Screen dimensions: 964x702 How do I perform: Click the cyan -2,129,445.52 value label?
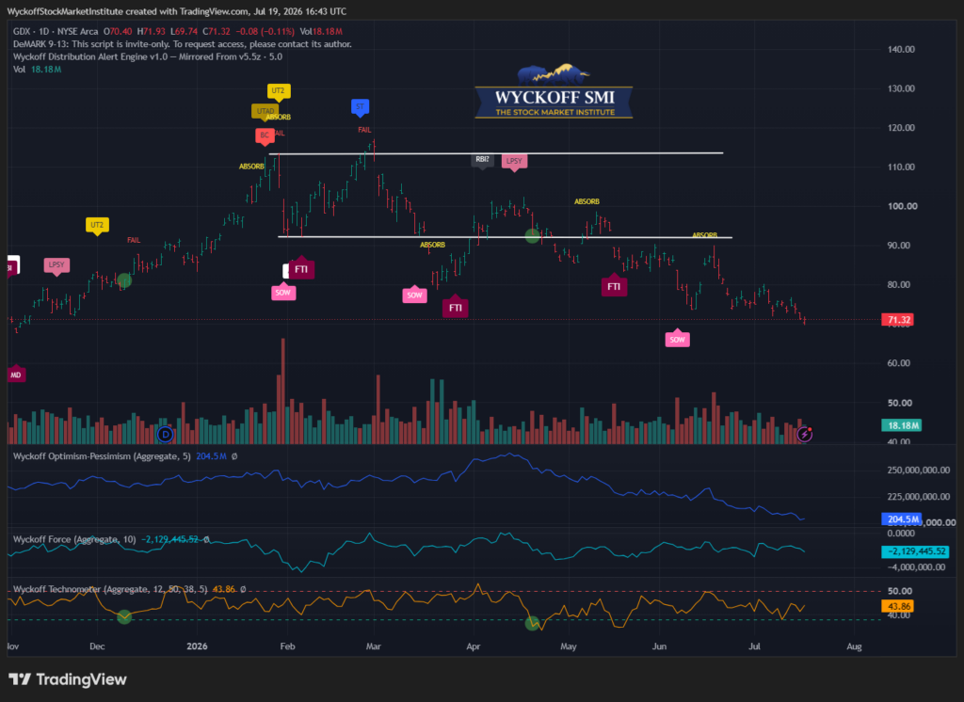click(915, 551)
